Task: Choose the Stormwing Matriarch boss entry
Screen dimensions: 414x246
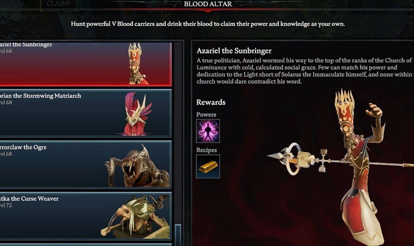Action: (86, 114)
